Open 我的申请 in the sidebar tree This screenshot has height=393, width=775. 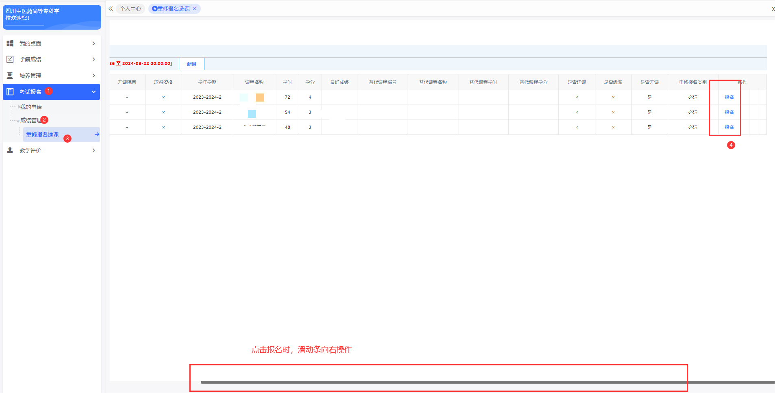[31, 107]
